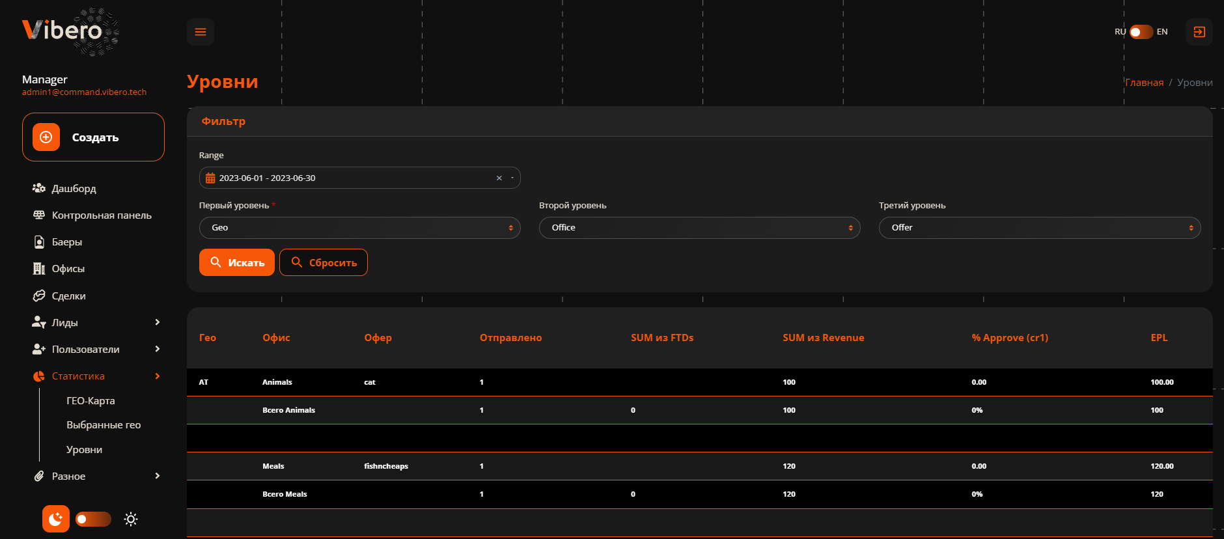This screenshot has width=1224, height=539.
Task: Click the Контрольная панель icon
Action: pos(39,215)
